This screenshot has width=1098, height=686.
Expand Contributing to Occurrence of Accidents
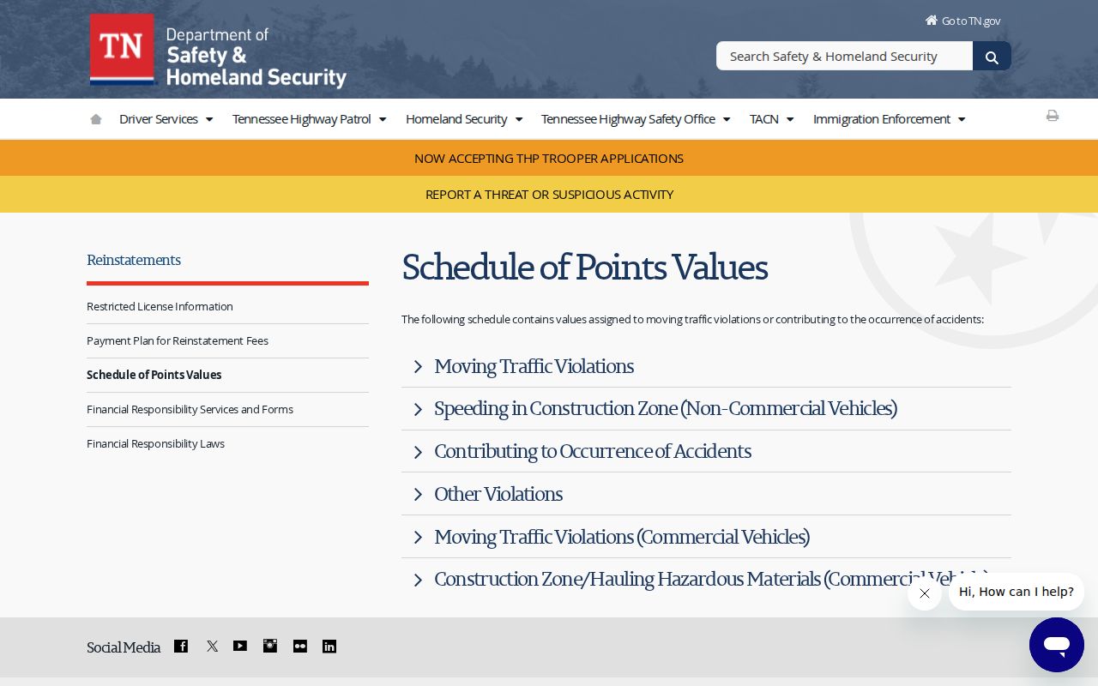(x=706, y=452)
